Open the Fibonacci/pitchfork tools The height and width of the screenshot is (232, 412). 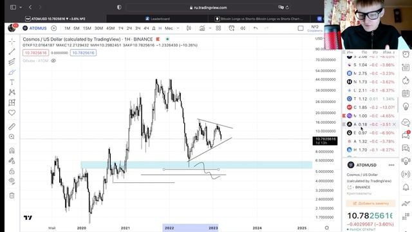tap(12, 62)
